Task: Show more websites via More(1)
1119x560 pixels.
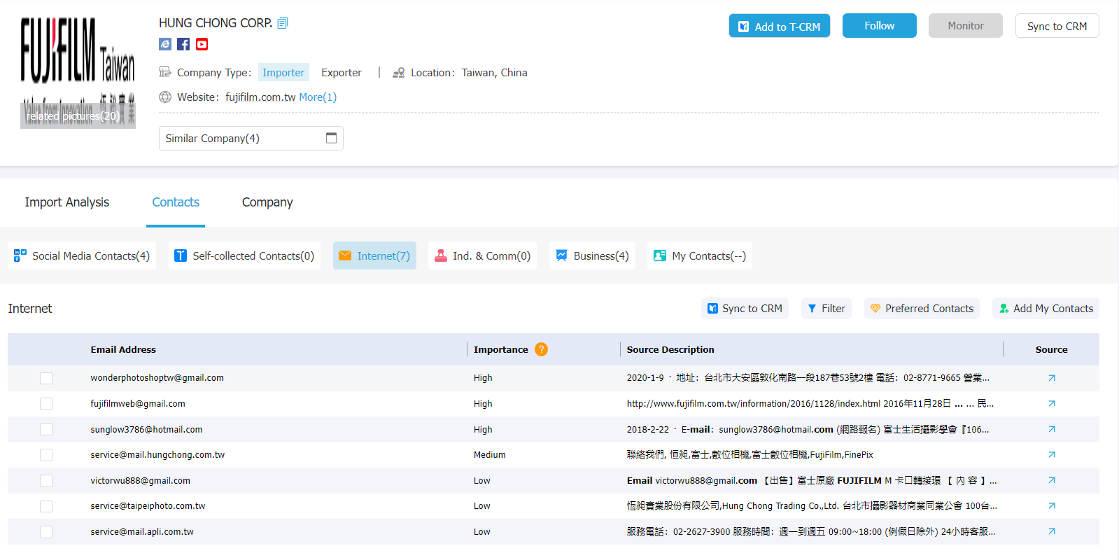Action: (x=318, y=97)
